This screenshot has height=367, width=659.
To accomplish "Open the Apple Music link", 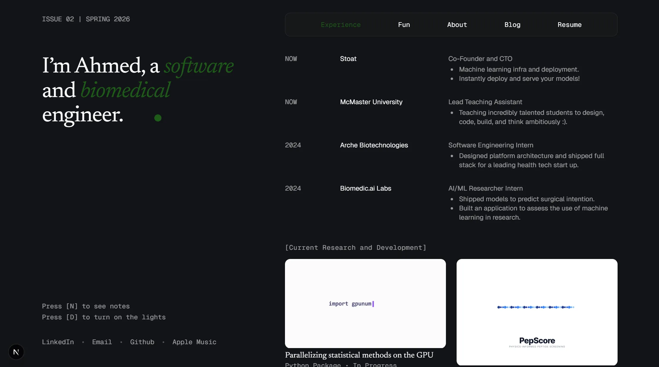I will [x=194, y=342].
